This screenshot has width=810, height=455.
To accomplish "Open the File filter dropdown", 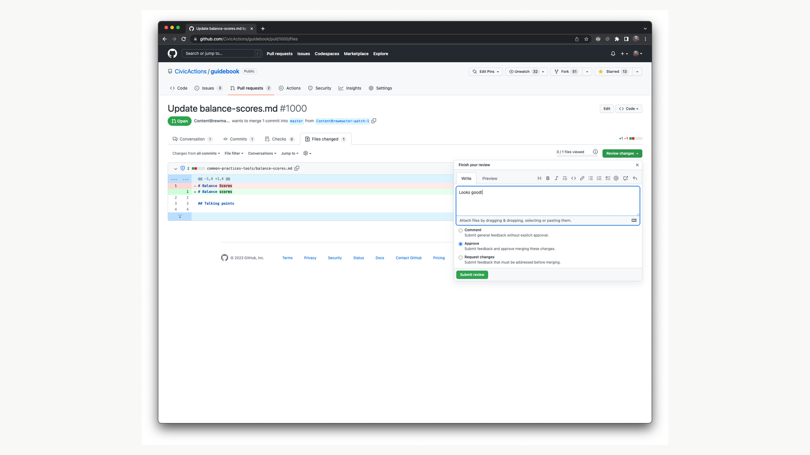I will (x=234, y=153).
